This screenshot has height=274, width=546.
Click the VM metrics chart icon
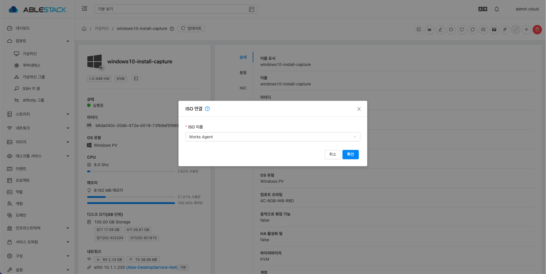[429, 29]
